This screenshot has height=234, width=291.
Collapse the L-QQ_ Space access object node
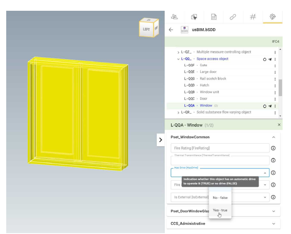point(178,59)
